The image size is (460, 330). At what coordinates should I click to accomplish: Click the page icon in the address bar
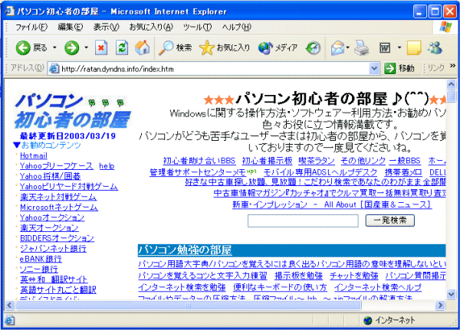(x=54, y=69)
